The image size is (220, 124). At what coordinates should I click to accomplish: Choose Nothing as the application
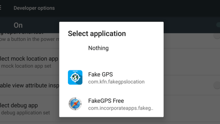click(98, 48)
